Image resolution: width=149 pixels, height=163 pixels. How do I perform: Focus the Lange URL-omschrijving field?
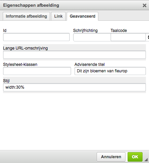74,55
